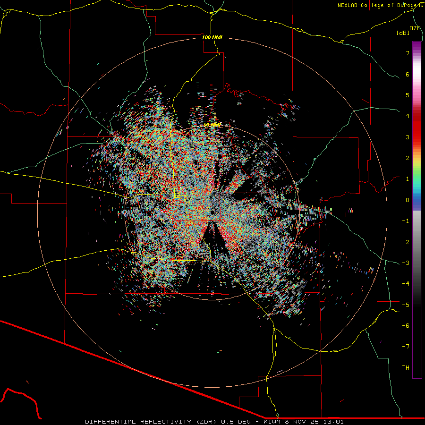The width and height of the screenshot is (425, 425).
Task: Click the 100 NMI range ring label
Action: tap(212, 37)
